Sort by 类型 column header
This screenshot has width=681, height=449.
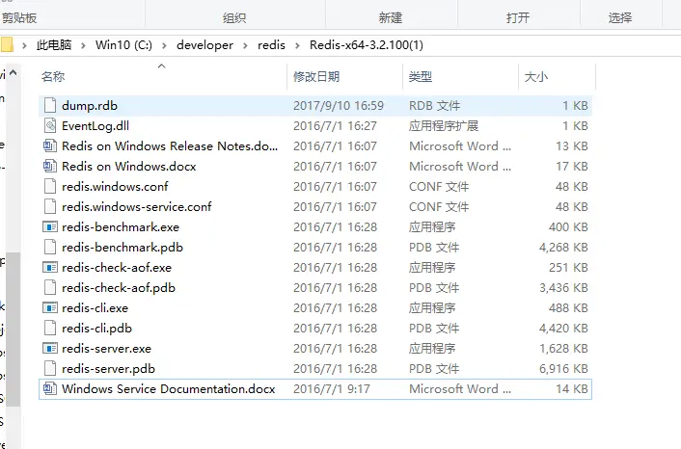coord(421,77)
